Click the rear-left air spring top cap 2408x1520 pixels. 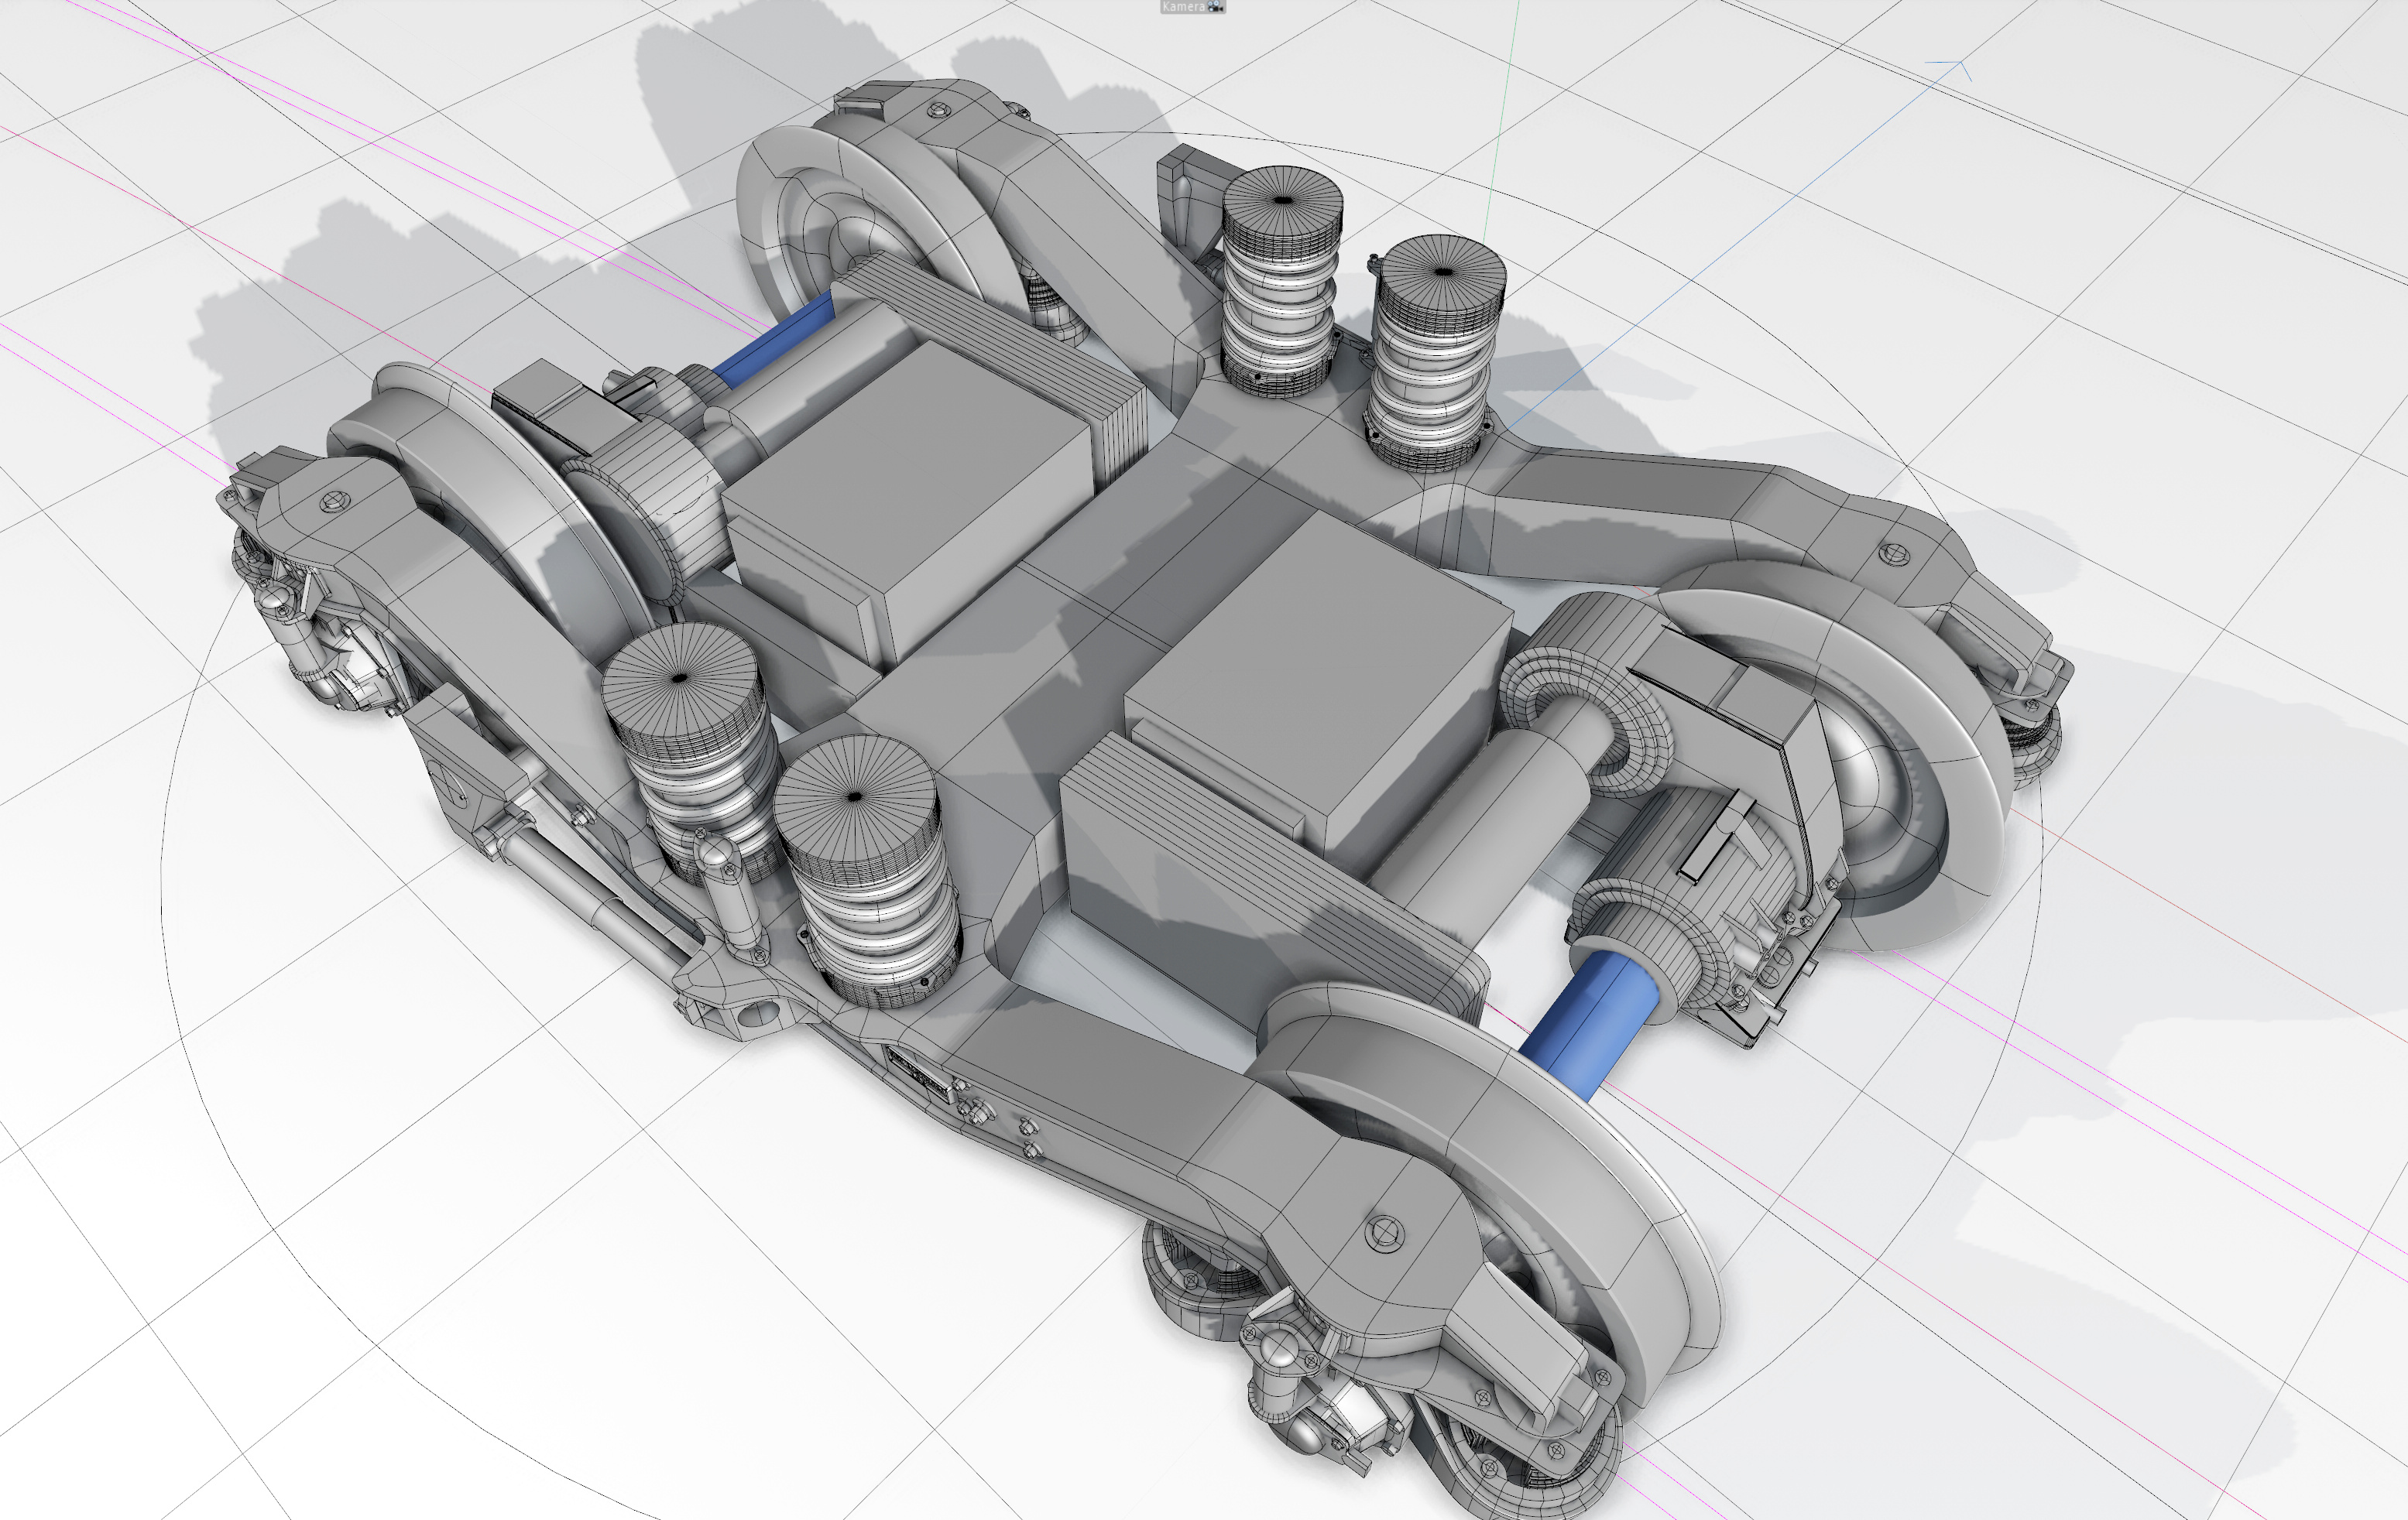coord(1282,201)
